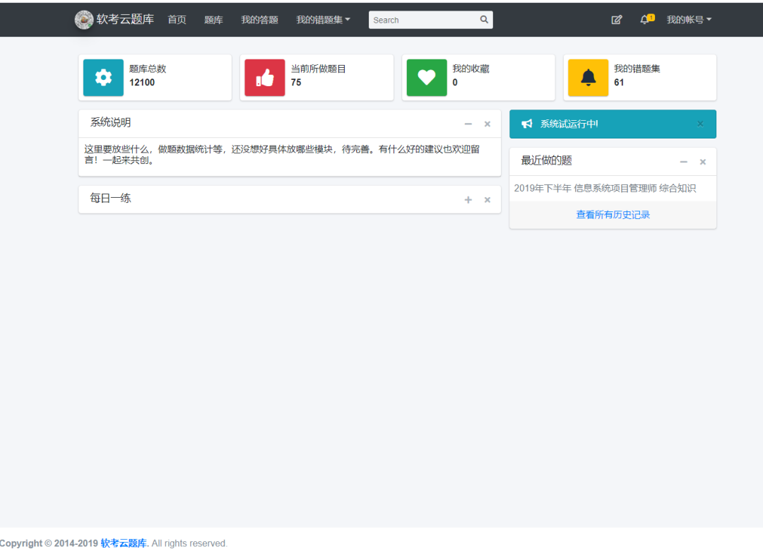The image size is (763, 554).
Task: Click the green heart 我的收藏 icon
Action: tap(427, 78)
